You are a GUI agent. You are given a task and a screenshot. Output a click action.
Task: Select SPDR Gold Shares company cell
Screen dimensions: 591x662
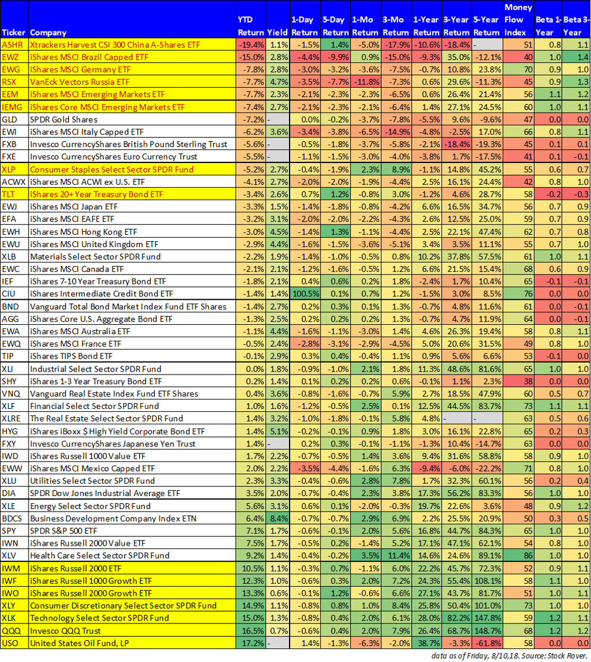tap(132, 120)
